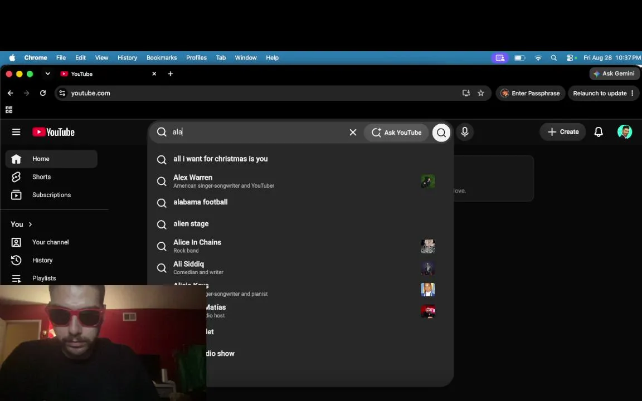The width and height of the screenshot is (642, 401).
Task: Open the account profile avatar menu
Action: (624, 132)
